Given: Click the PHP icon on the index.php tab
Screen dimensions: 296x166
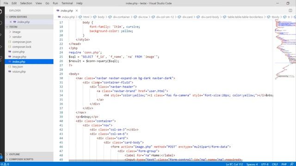Looking at the screenshot, I should 58,11.
